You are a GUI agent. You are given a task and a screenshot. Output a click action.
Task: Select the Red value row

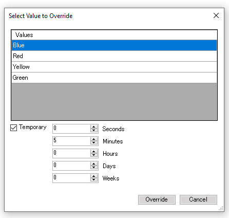(x=114, y=56)
